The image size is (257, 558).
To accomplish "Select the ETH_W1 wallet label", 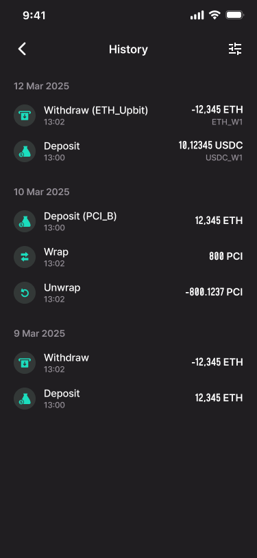I will point(227,122).
